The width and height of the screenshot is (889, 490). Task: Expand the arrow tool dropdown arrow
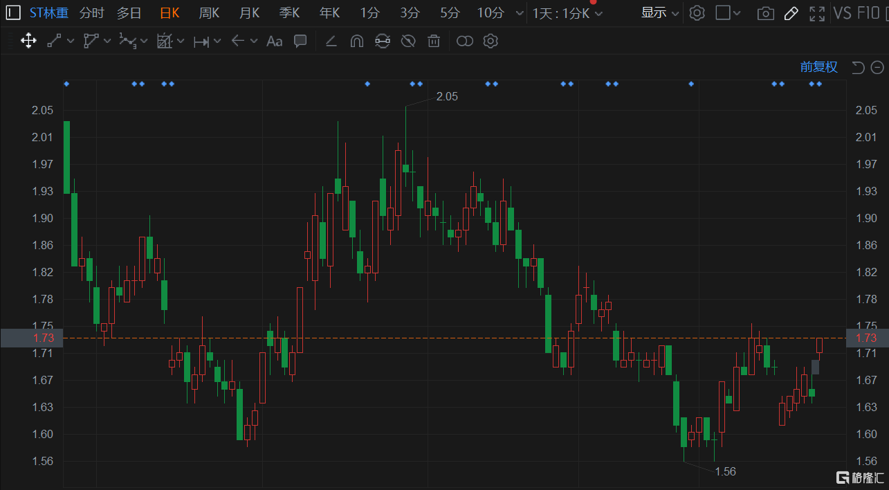[254, 42]
